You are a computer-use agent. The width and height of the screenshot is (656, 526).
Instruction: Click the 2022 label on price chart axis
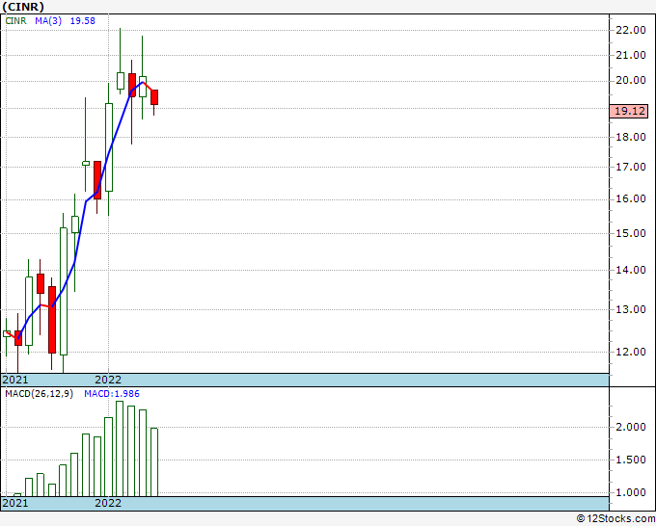pyautogui.click(x=108, y=380)
